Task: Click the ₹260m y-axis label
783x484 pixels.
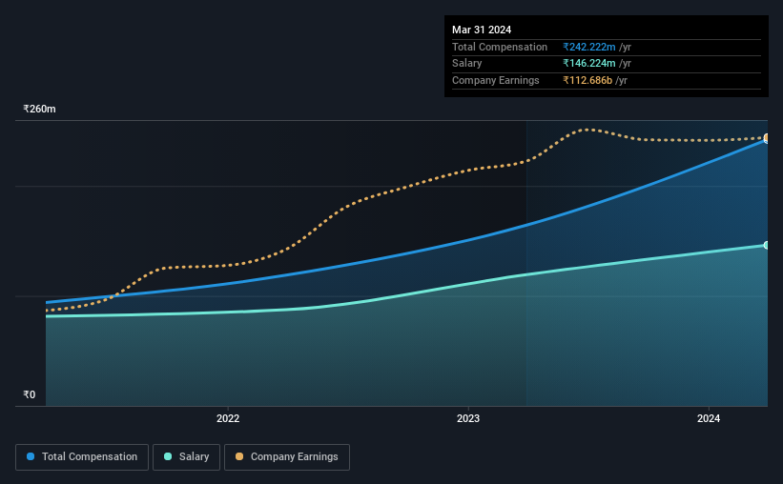Action: [39, 109]
